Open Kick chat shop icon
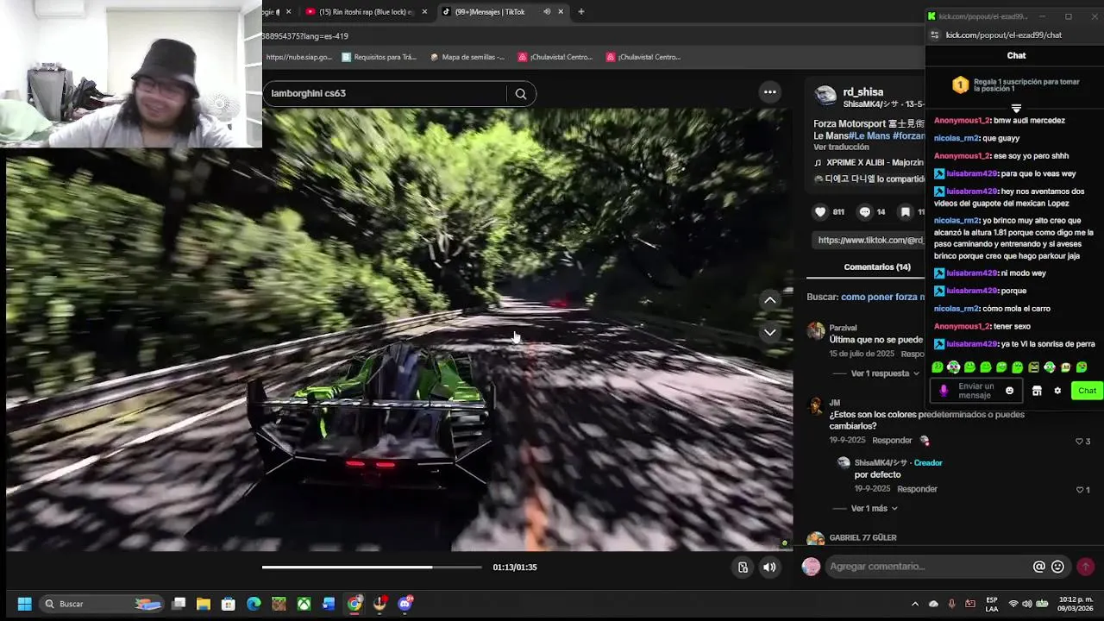Image resolution: width=1104 pixels, height=621 pixels. click(x=1037, y=391)
